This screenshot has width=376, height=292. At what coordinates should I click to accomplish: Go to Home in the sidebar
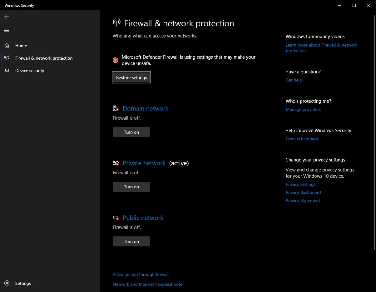(x=50, y=46)
